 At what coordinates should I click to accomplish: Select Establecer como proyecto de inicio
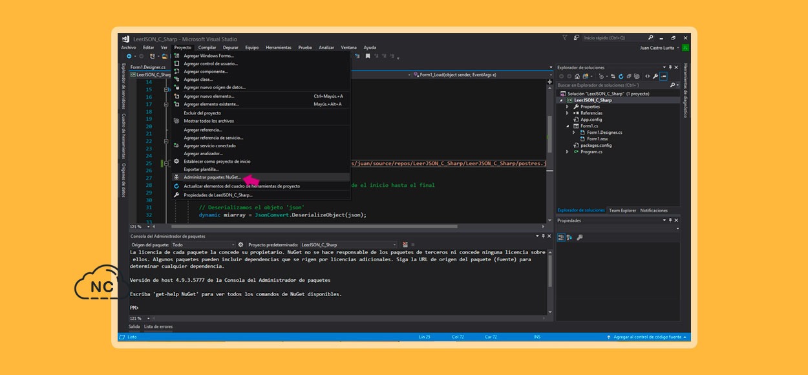point(260,162)
